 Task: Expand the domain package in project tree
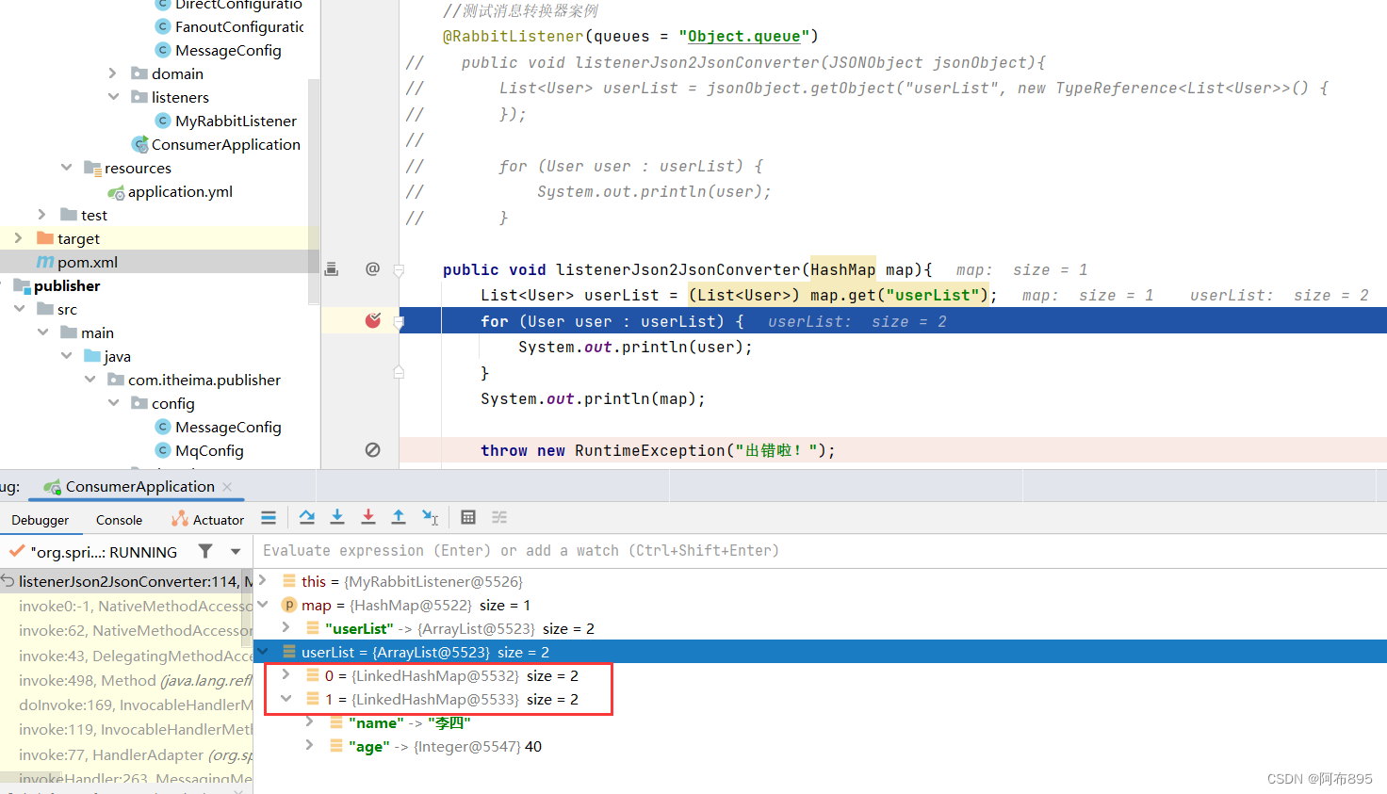tap(112, 73)
